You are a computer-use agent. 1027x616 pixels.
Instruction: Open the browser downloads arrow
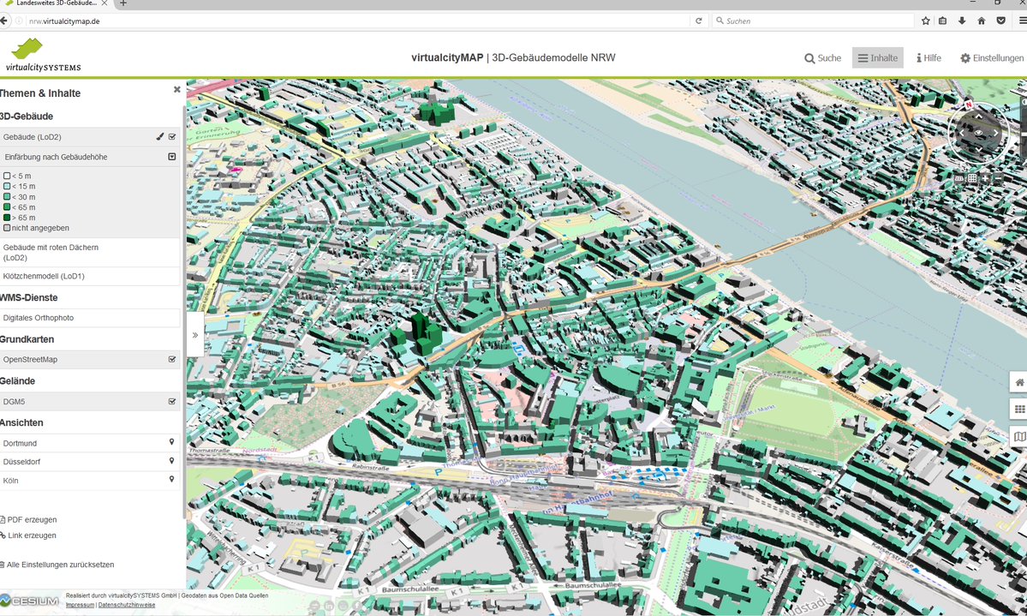pos(962,21)
